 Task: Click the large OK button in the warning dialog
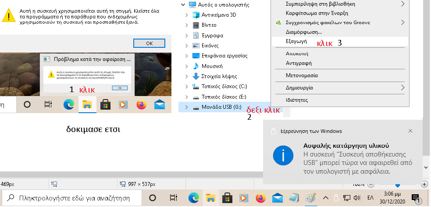click(149, 43)
